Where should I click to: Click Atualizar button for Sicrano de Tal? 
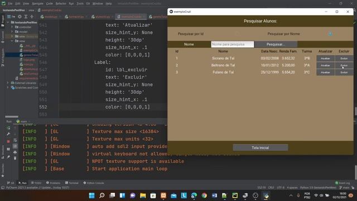[x=325, y=59]
